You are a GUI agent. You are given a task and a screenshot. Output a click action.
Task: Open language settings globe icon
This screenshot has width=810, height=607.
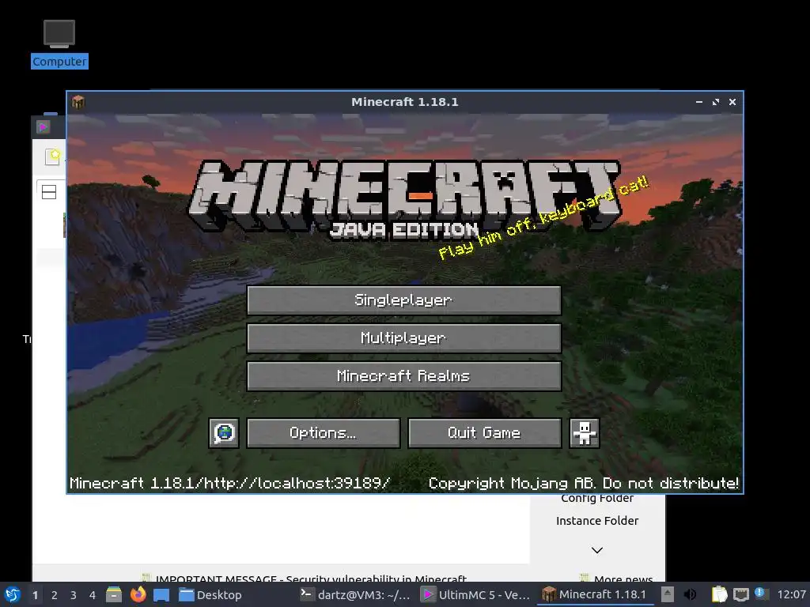[x=224, y=432]
